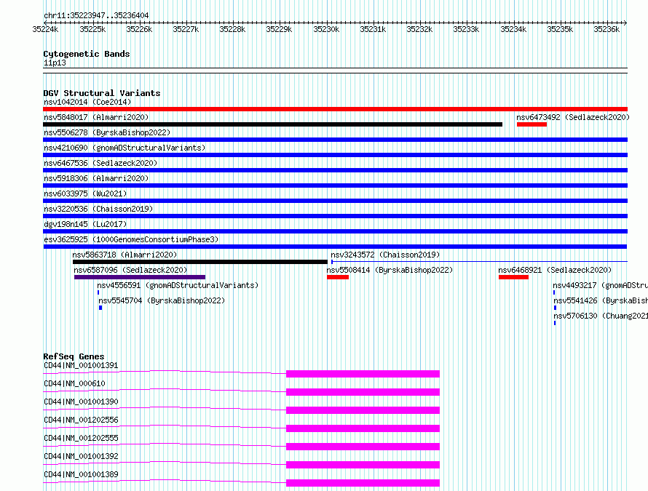Click the red nsv1042014 Coe2014 variant bar

[x=335, y=109]
